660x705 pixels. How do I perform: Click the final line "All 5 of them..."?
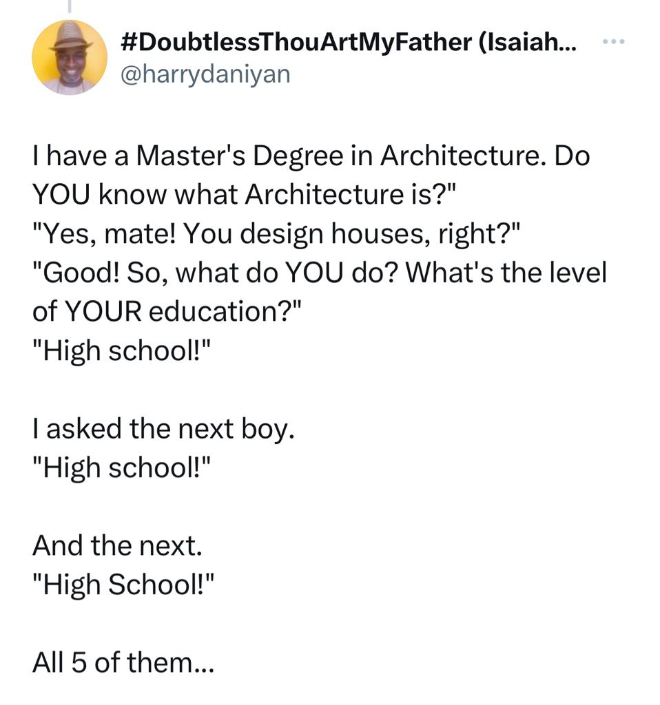pos(123,662)
